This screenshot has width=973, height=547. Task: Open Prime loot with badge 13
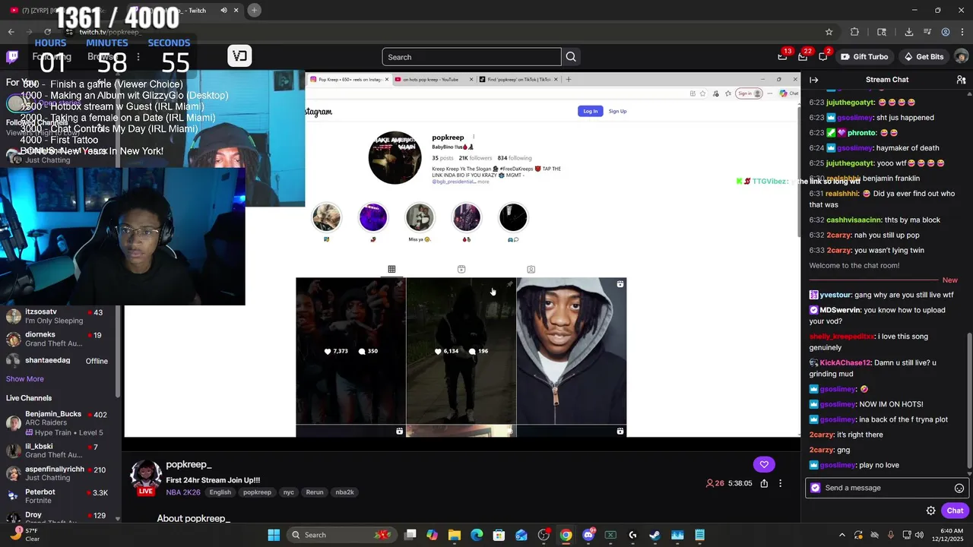[782, 57]
